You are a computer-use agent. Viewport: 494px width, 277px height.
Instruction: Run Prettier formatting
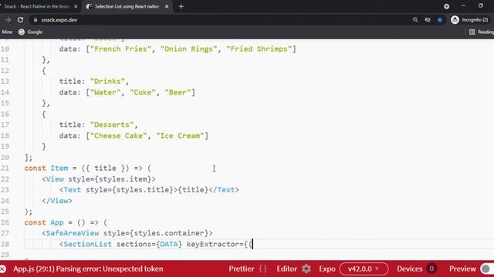(242, 269)
